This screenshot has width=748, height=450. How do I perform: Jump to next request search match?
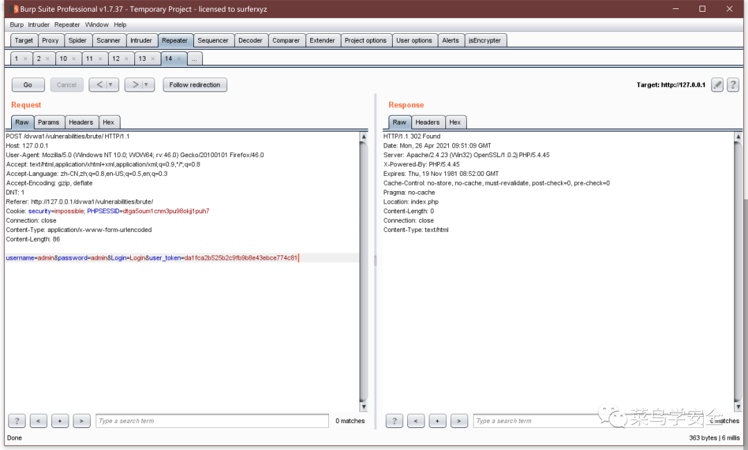(82, 421)
